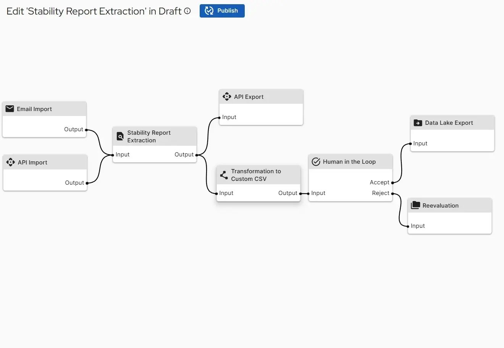Click the checkmark icon on Human in the Loop

click(x=316, y=161)
